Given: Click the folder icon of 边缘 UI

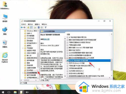Looking at the screenshot, I should pyautogui.click(x=25, y=33).
